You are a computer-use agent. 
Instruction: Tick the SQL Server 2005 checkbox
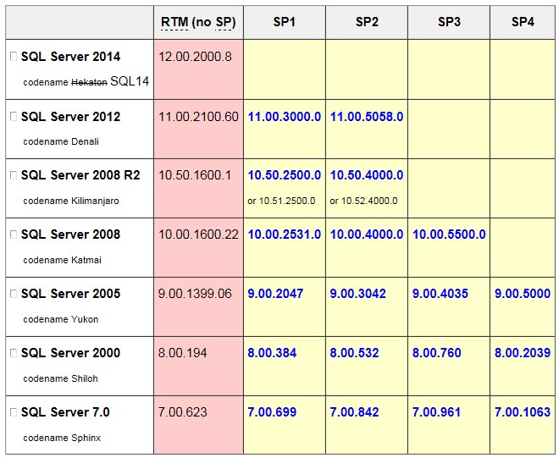[14, 293]
